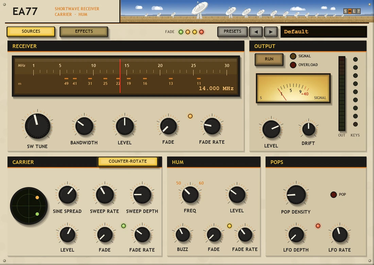Click the red FADE indicator in top bar
This screenshot has height=265, width=374.
coord(202,32)
